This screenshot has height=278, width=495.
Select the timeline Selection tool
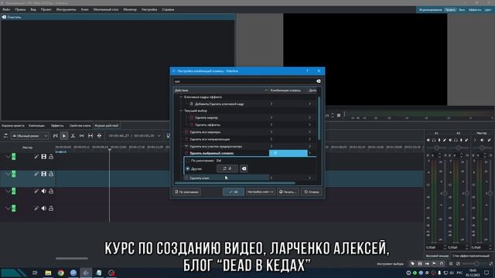(x=64, y=136)
